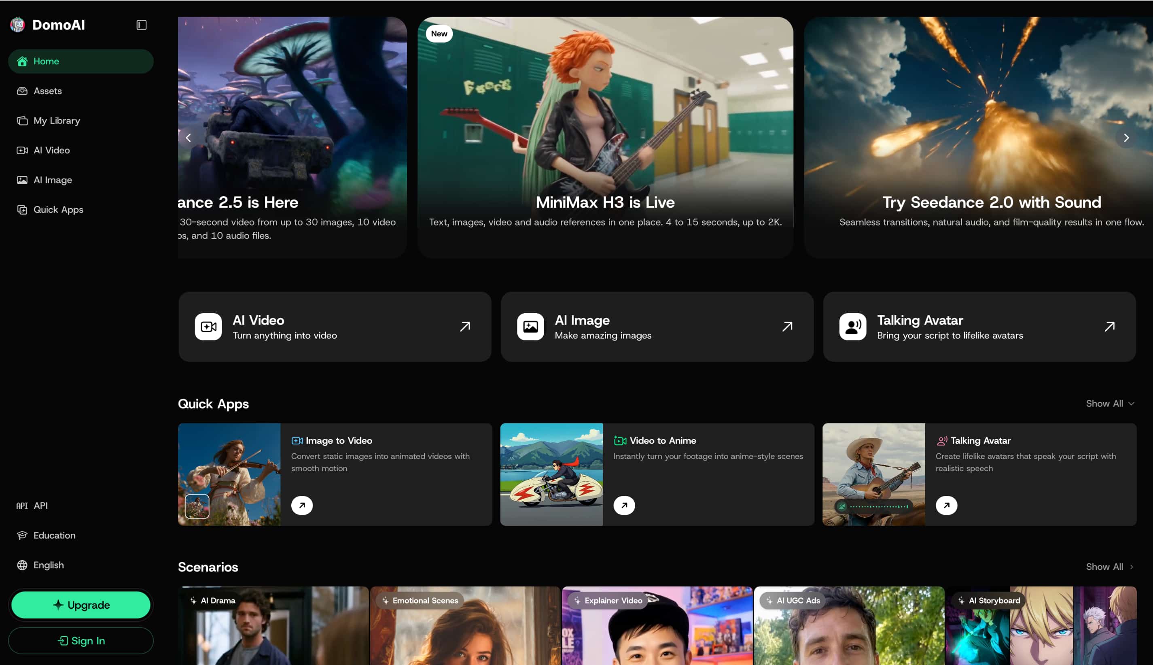Screen dimensions: 1153x665
Task: Open Image to Video arrow button
Action: point(302,506)
